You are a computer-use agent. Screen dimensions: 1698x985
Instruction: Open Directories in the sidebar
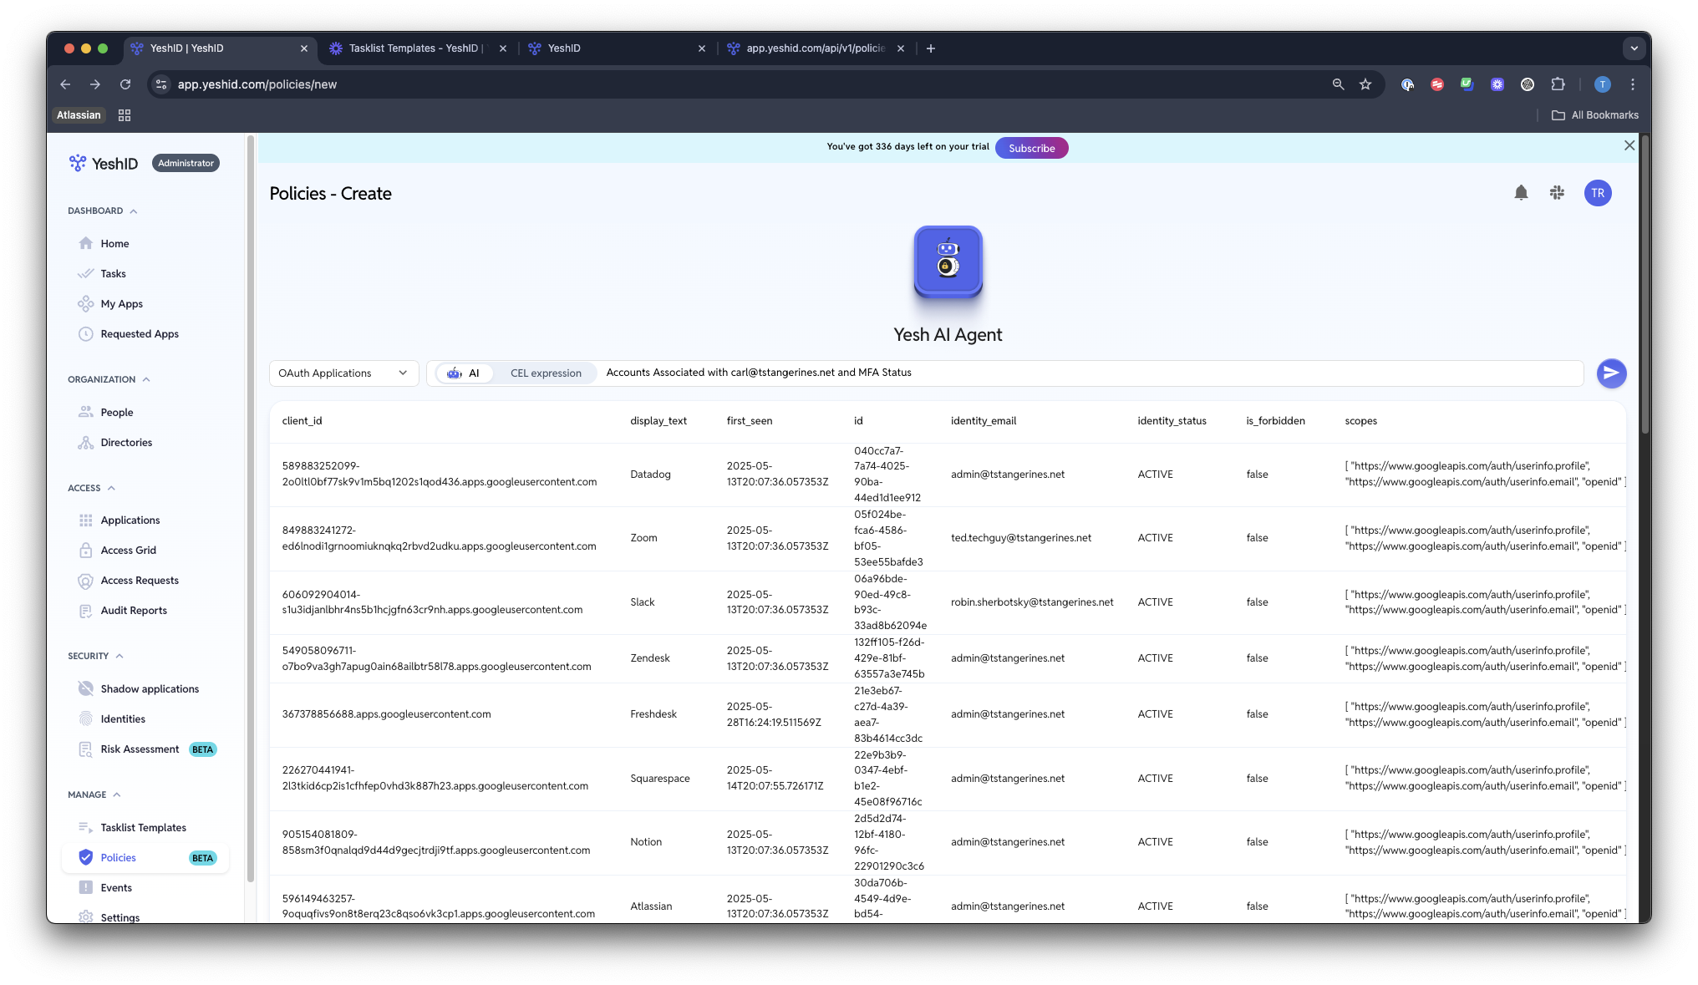(126, 443)
